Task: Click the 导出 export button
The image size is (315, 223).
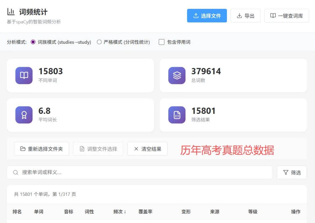Action: (246, 15)
